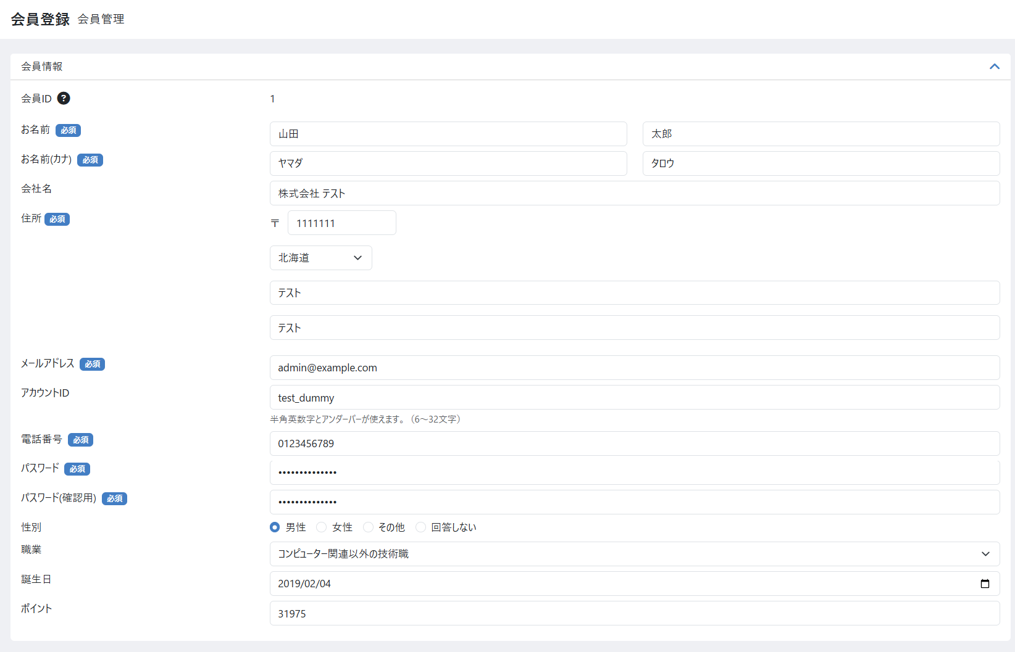Expand the 職業 occupation dropdown
1015x652 pixels.
point(635,554)
